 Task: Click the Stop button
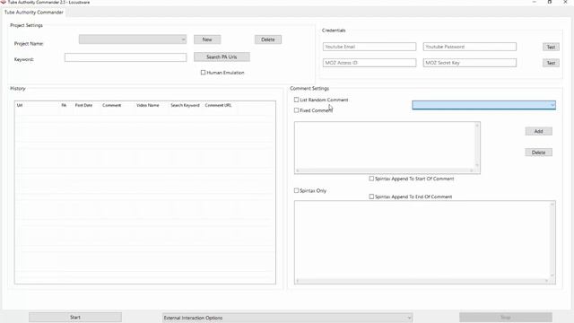point(506,317)
